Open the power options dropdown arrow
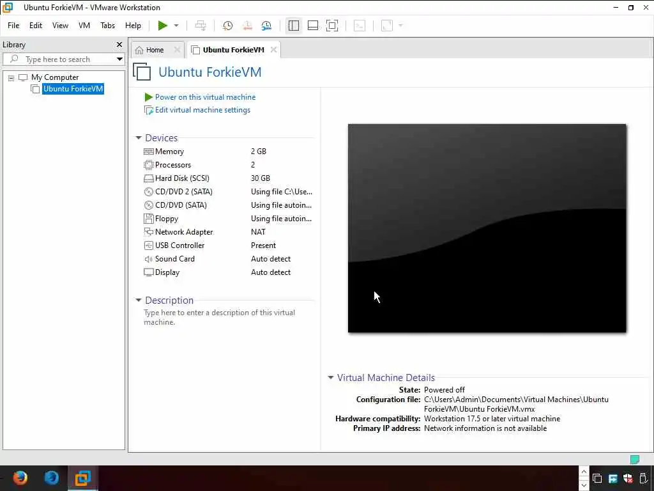654x491 pixels. 176,26
